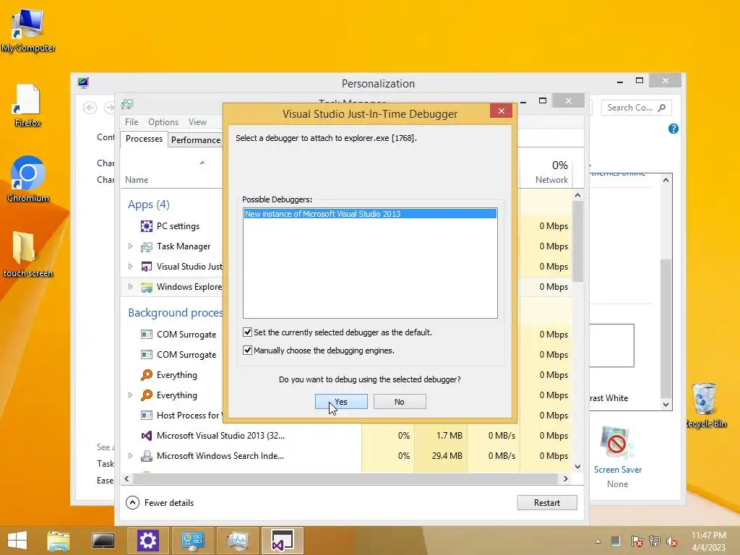The width and height of the screenshot is (740, 555).
Task: Show hidden tray icons arrow
Action: point(598,541)
